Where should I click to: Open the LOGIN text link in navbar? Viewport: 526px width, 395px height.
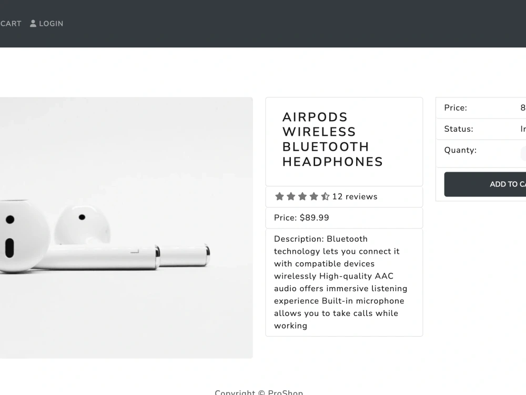pos(51,24)
